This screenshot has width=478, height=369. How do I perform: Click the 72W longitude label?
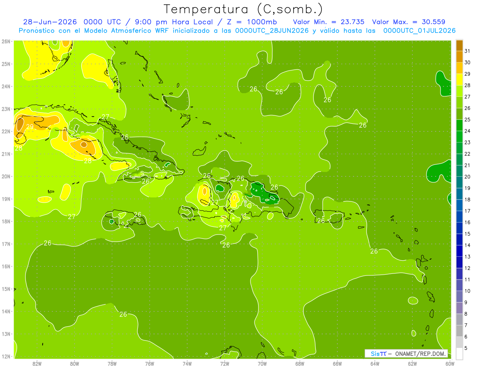tap(225, 363)
